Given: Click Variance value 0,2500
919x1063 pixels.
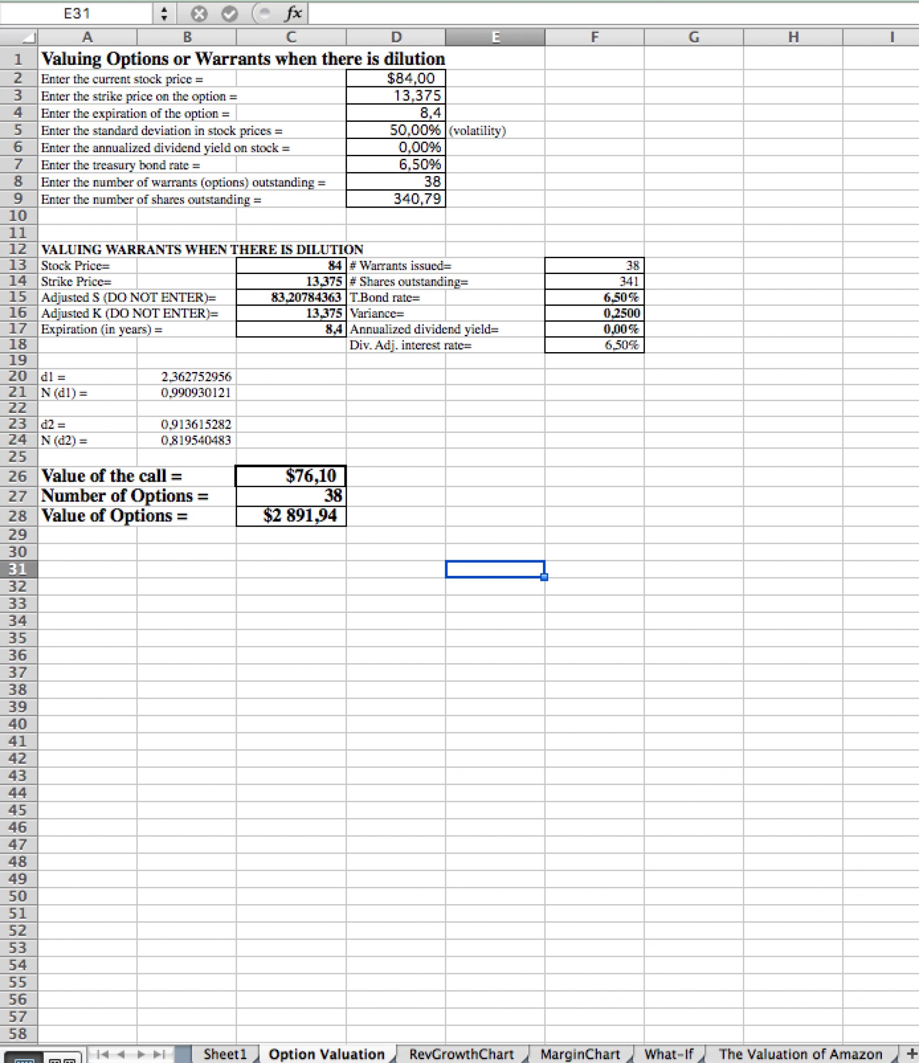Looking at the screenshot, I should click(x=594, y=313).
